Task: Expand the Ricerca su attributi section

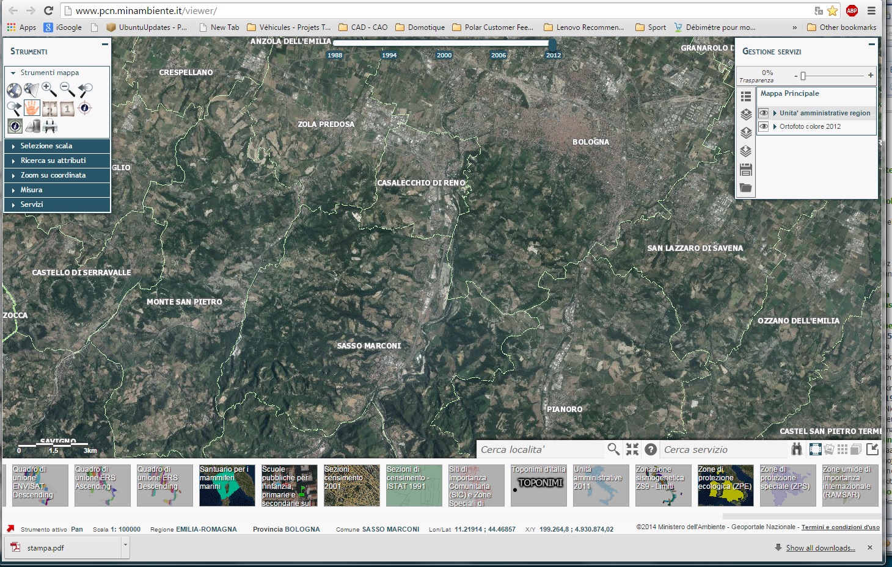Action: [53, 161]
